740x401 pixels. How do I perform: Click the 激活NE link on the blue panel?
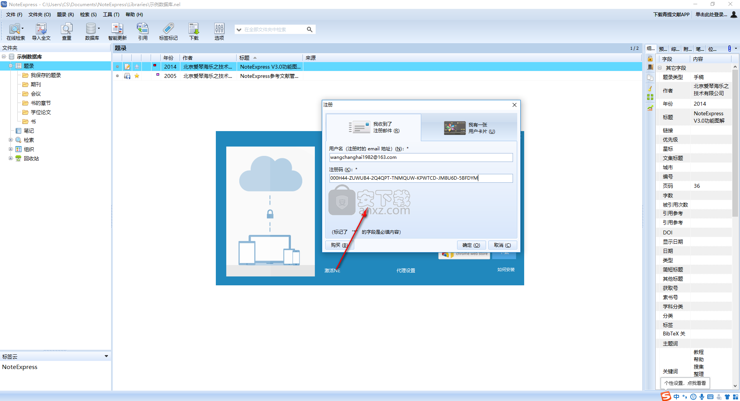coord(332,271)
